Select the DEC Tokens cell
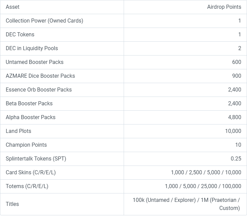This screenshot has height=216, width=247. [62, 35]
